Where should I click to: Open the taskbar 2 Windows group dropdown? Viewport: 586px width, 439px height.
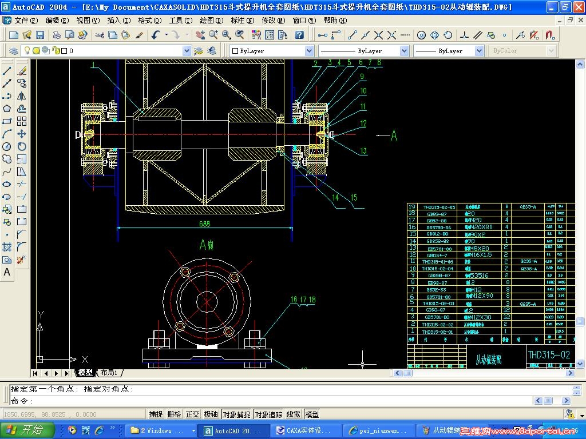click(193, 430)
